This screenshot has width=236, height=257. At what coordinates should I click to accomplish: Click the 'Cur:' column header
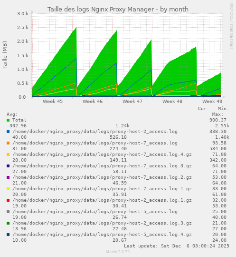(204, 109)
